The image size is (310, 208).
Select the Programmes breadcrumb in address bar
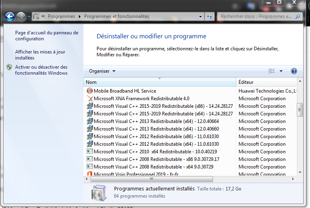coord(61,16)
